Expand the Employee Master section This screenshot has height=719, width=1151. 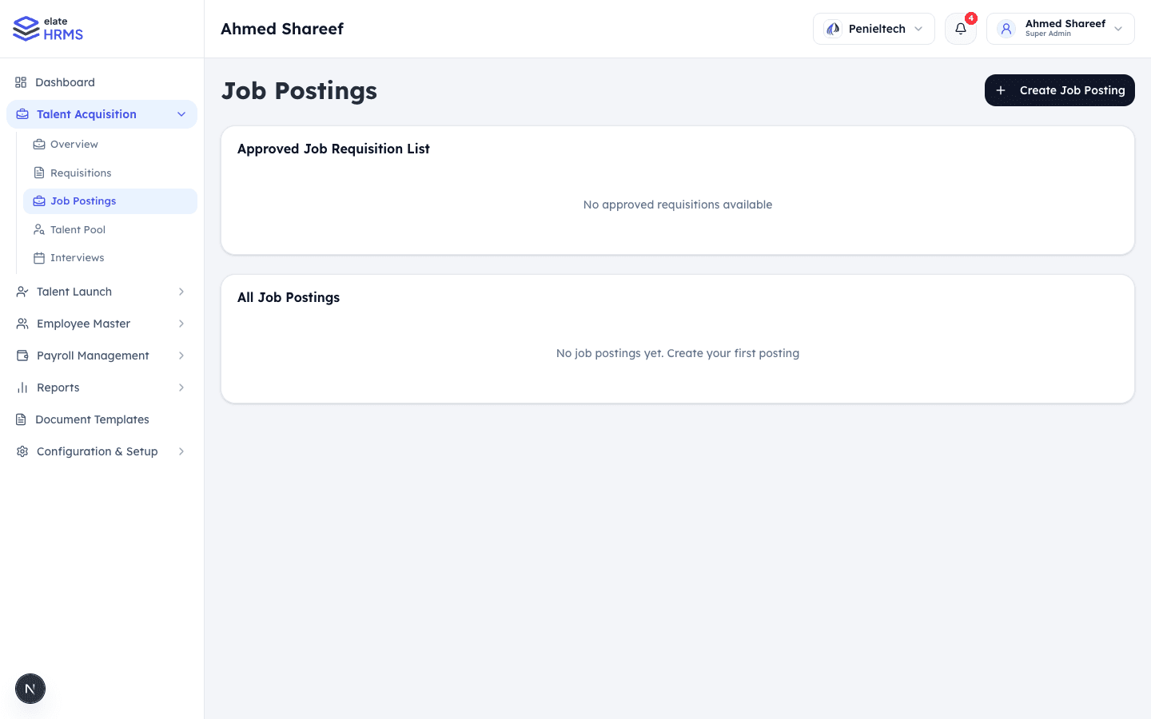[181, 324]
